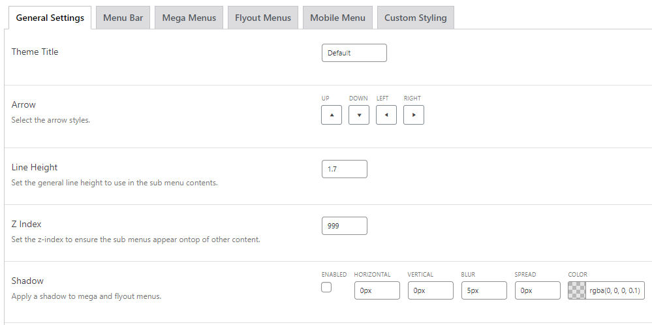Go to the Flyout Menus tab
652x325 pixels.
pos(263,18)
